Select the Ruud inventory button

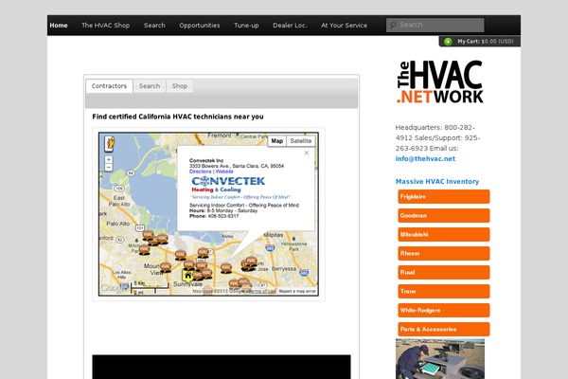(444, 272)
